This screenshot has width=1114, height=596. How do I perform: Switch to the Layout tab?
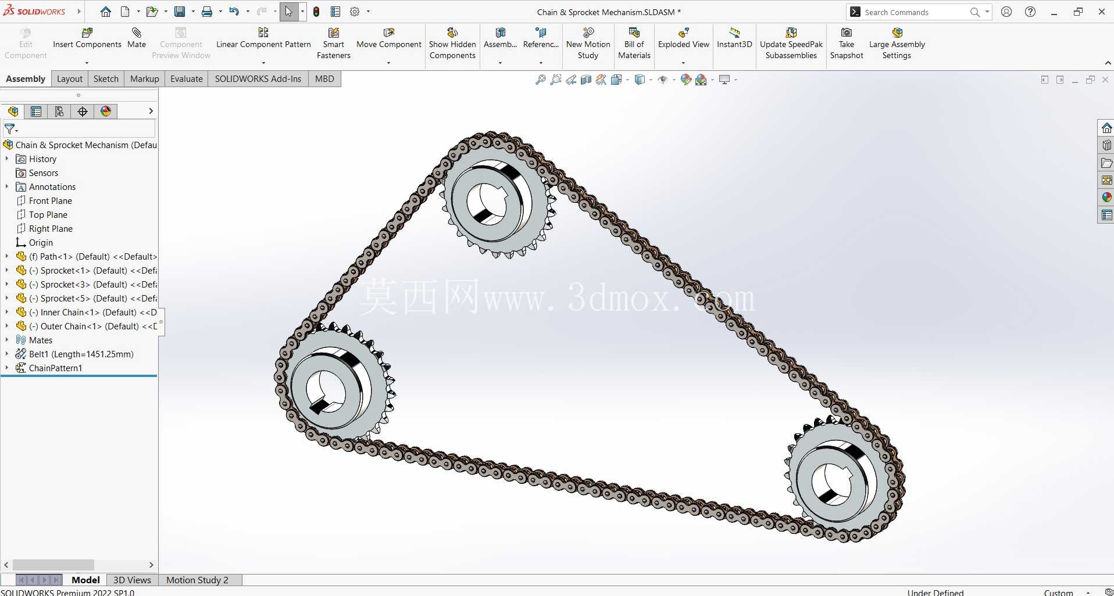click(x=70, y=79)
